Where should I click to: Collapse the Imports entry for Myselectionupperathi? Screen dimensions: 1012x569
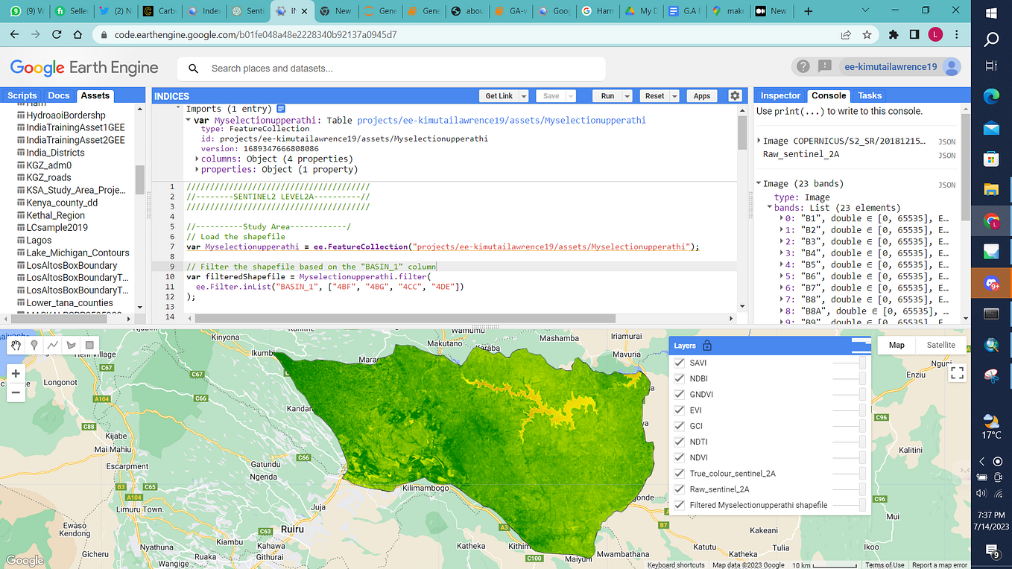coord(189,119)
